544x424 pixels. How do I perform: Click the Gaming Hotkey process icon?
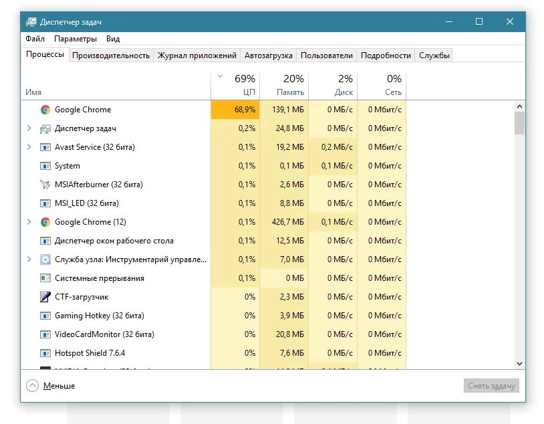(x=45, y=316)
